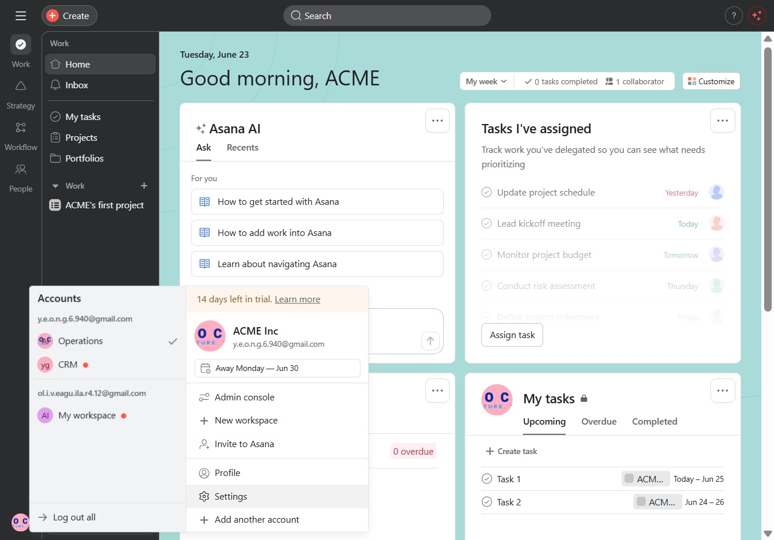Switch to the Overdue tab in My tasks

599,421
